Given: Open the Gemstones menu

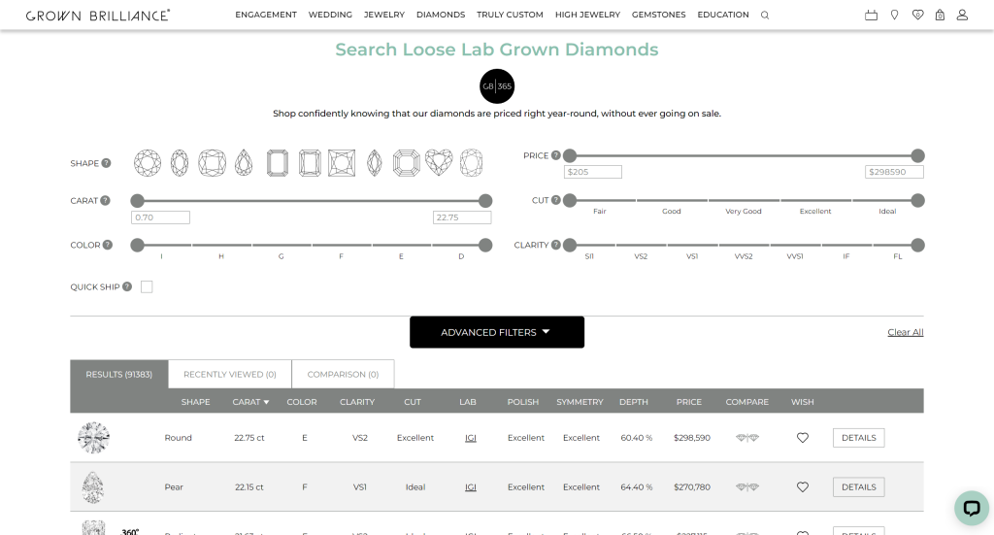Looking at the screenshot, I should [x=659, y=15].
